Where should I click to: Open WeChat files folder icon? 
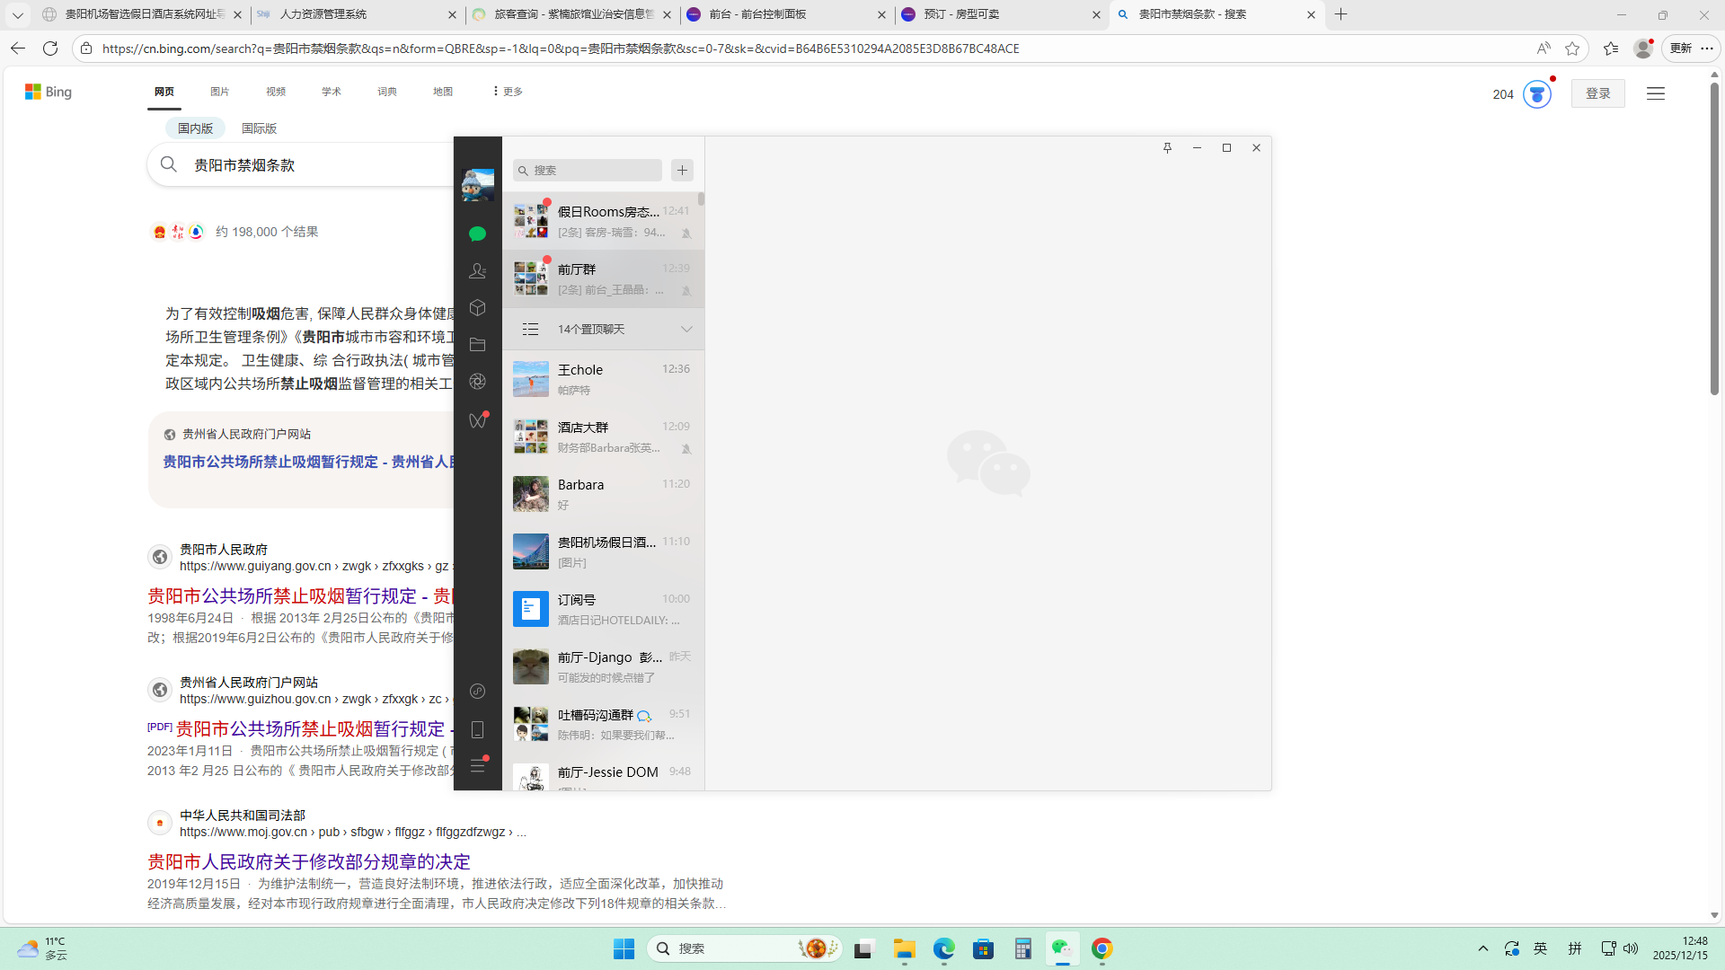[477, 345]
